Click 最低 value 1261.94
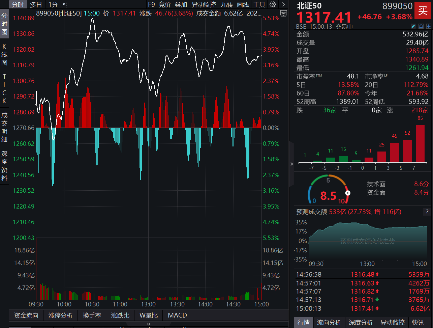This screenshot has width=433, height=328. (x=417, y=68)
